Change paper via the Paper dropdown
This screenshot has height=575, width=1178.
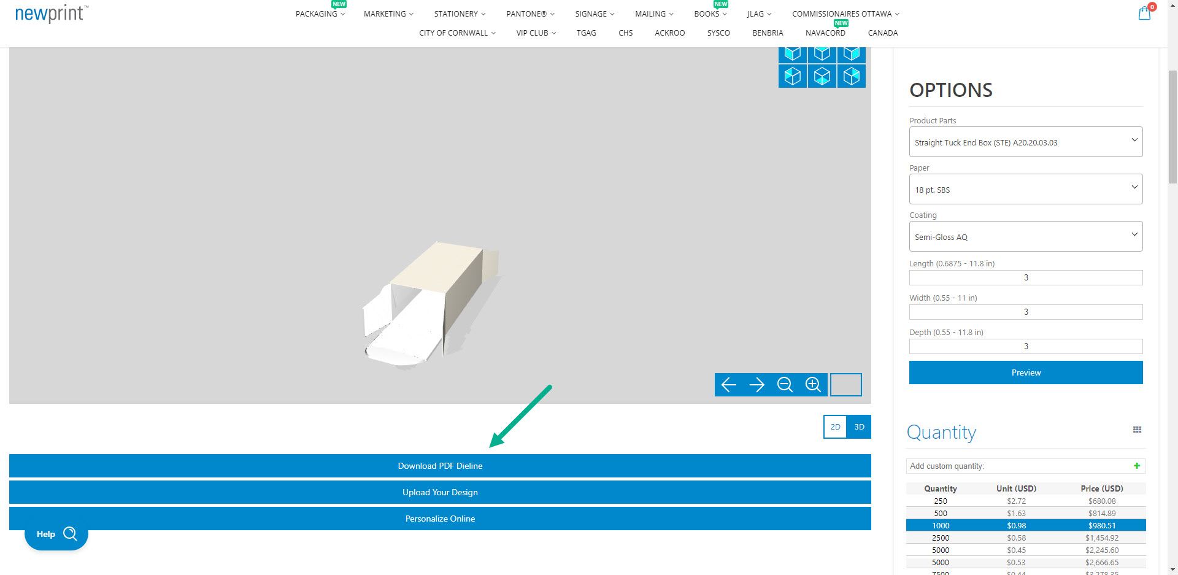(x=1025, y=189)
